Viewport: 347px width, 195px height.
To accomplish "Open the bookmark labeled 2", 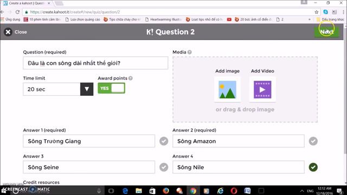I will coord(280,19).
